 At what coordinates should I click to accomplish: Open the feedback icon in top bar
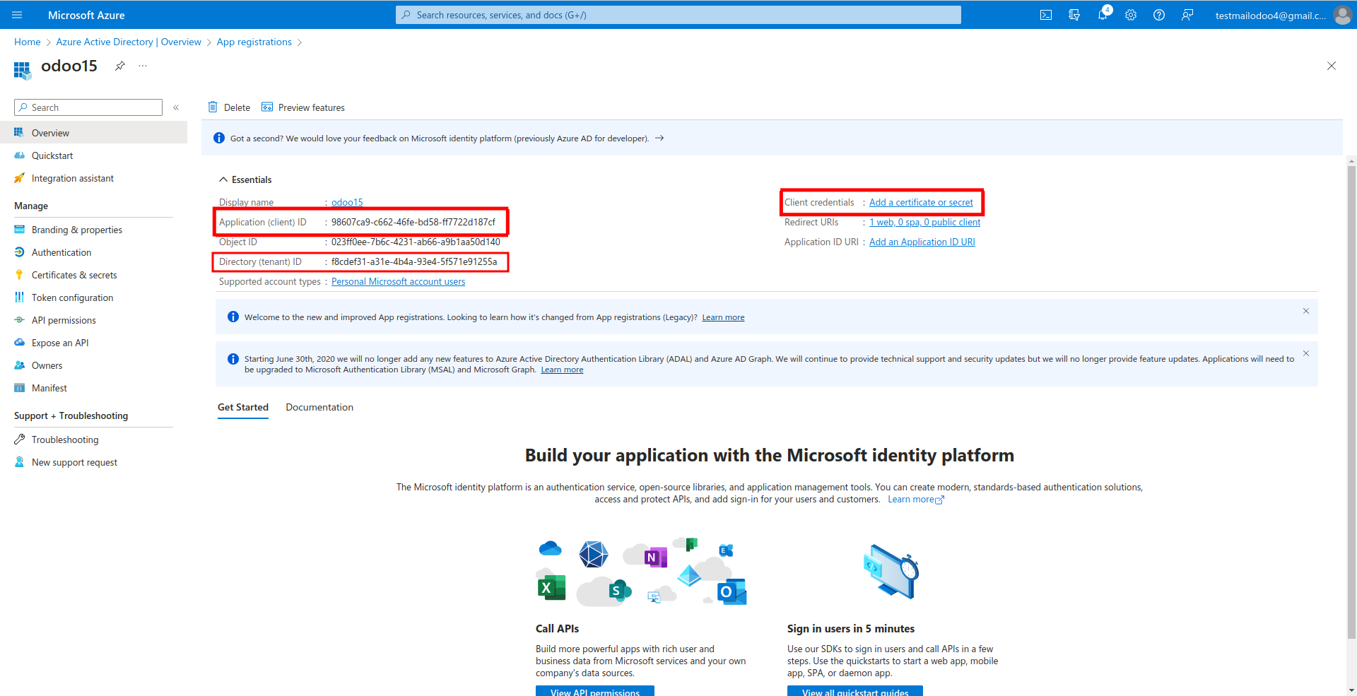click(x=1187, y=15)
